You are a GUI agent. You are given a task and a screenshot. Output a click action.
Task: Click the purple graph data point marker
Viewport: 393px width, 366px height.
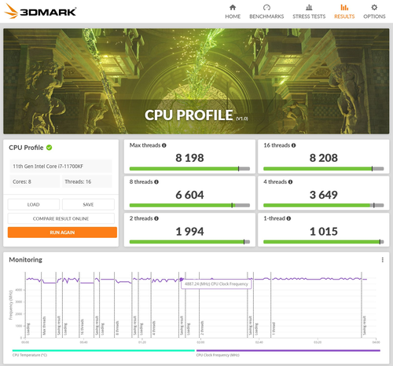pyautogui.click(x=182, y=280)
